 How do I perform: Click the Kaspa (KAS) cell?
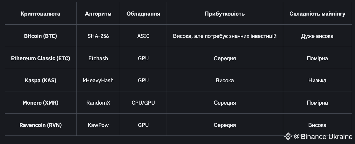coord(41,81)
